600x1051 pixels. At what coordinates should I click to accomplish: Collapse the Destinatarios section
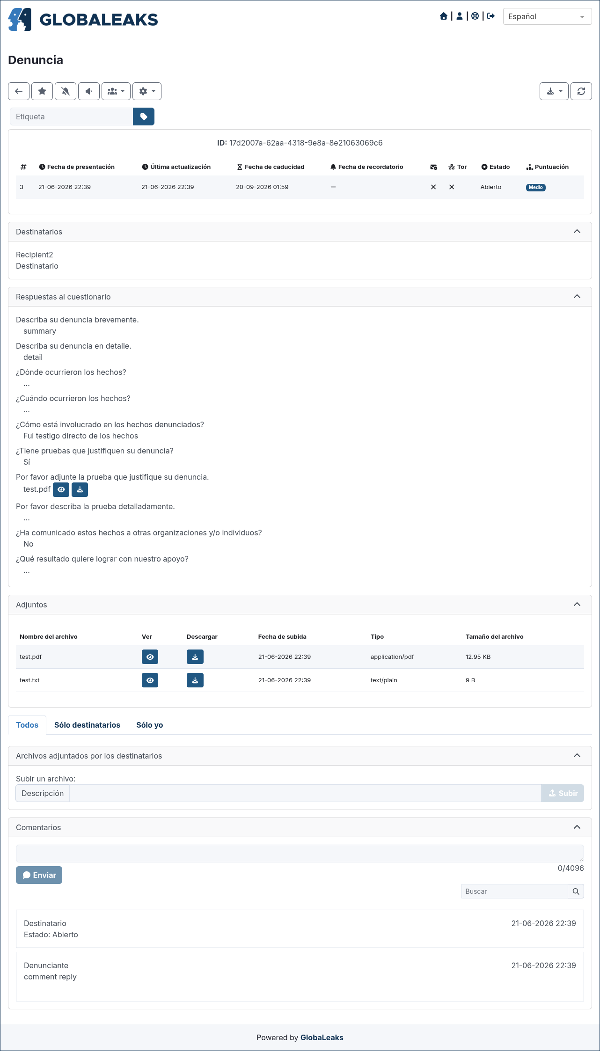point(577,232)
